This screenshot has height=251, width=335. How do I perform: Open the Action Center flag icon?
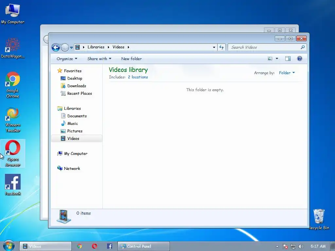click(x=285, y=246)
